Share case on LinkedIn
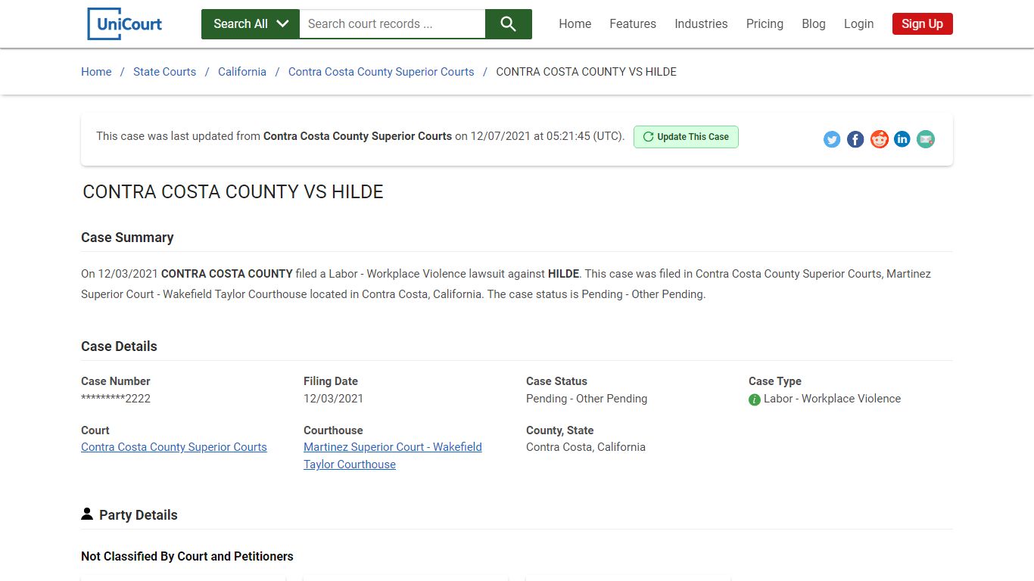 pos(902,139)
